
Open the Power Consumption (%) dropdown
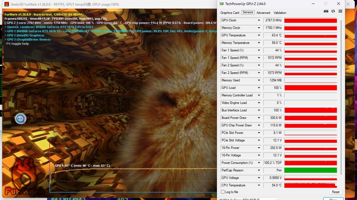click(259, 163)
